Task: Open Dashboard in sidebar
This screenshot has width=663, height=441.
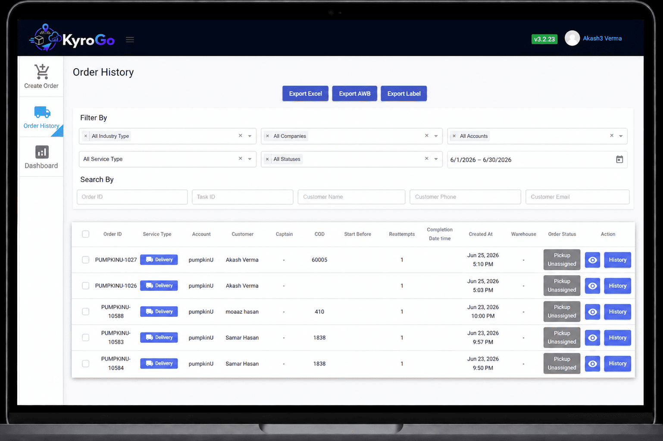Action: [41, 157]
